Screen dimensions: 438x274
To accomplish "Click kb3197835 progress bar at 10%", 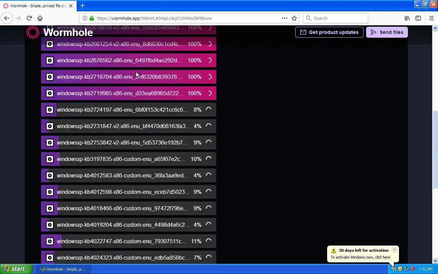I will point(129,159).
